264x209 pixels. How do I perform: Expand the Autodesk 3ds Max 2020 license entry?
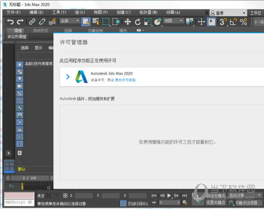68,77
